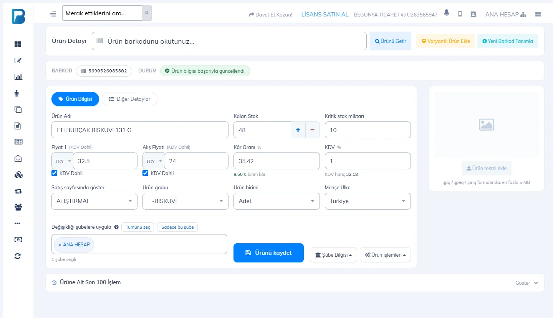The image size is (553, 318).
Task: Click the retweet arrows transfer icon
Action: pos(18,191)
